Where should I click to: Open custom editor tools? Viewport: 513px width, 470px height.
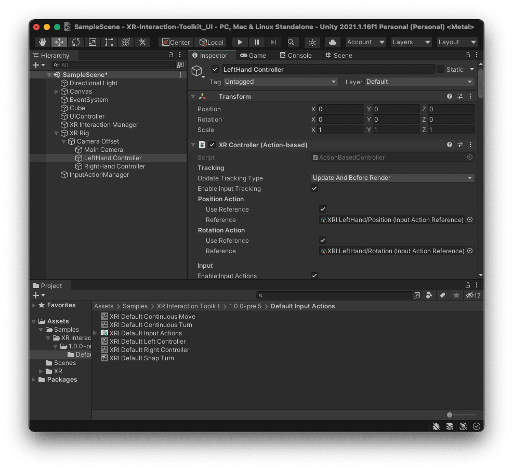[142, 42]
